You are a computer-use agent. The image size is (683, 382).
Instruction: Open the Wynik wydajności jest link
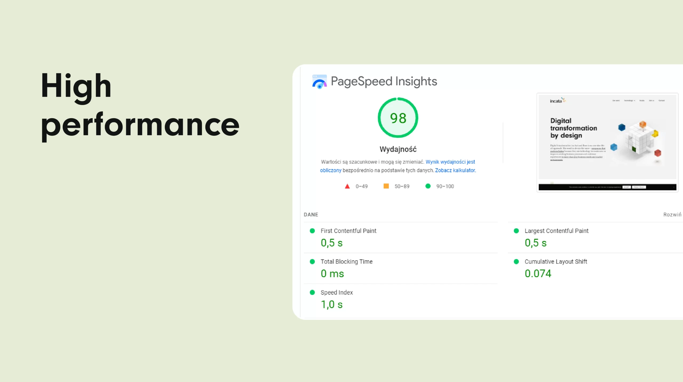pos(450,162)
